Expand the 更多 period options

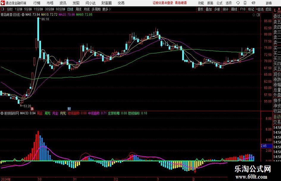click(106, 9)
